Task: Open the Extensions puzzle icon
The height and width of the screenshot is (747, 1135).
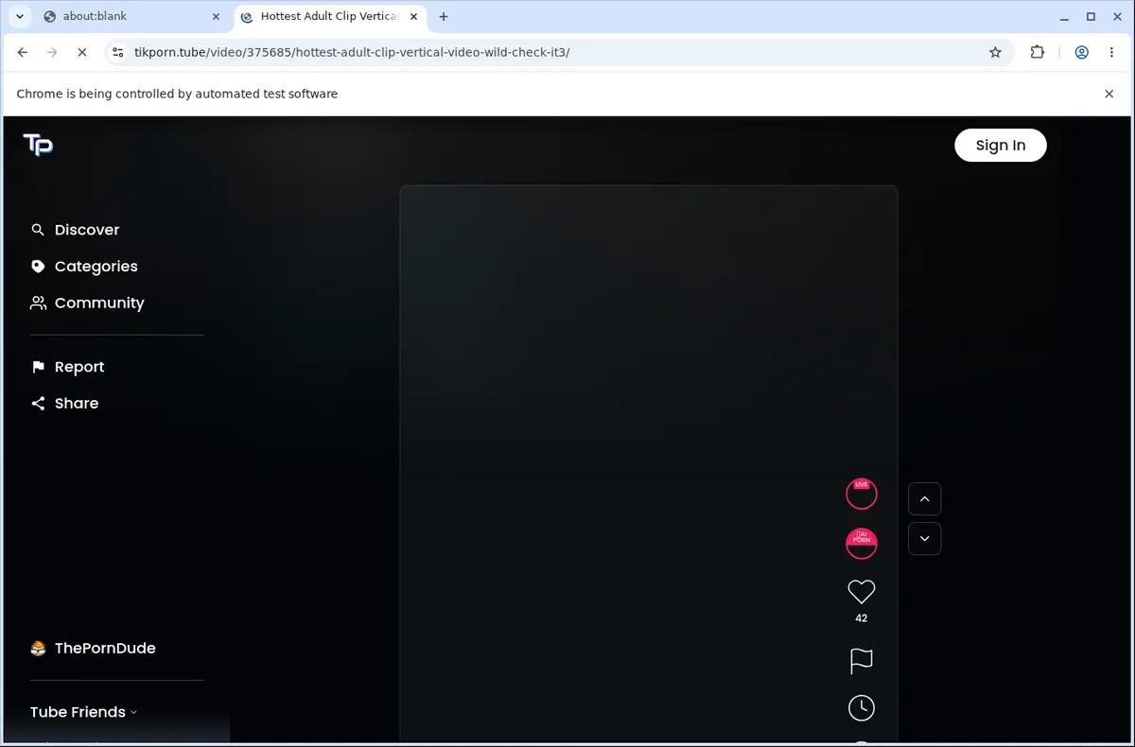Action: pyautogui.click(x=1038, y=52)
